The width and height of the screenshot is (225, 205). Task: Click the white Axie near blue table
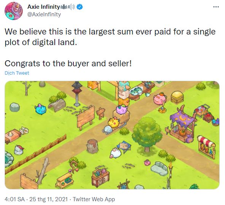click(116, 153)
